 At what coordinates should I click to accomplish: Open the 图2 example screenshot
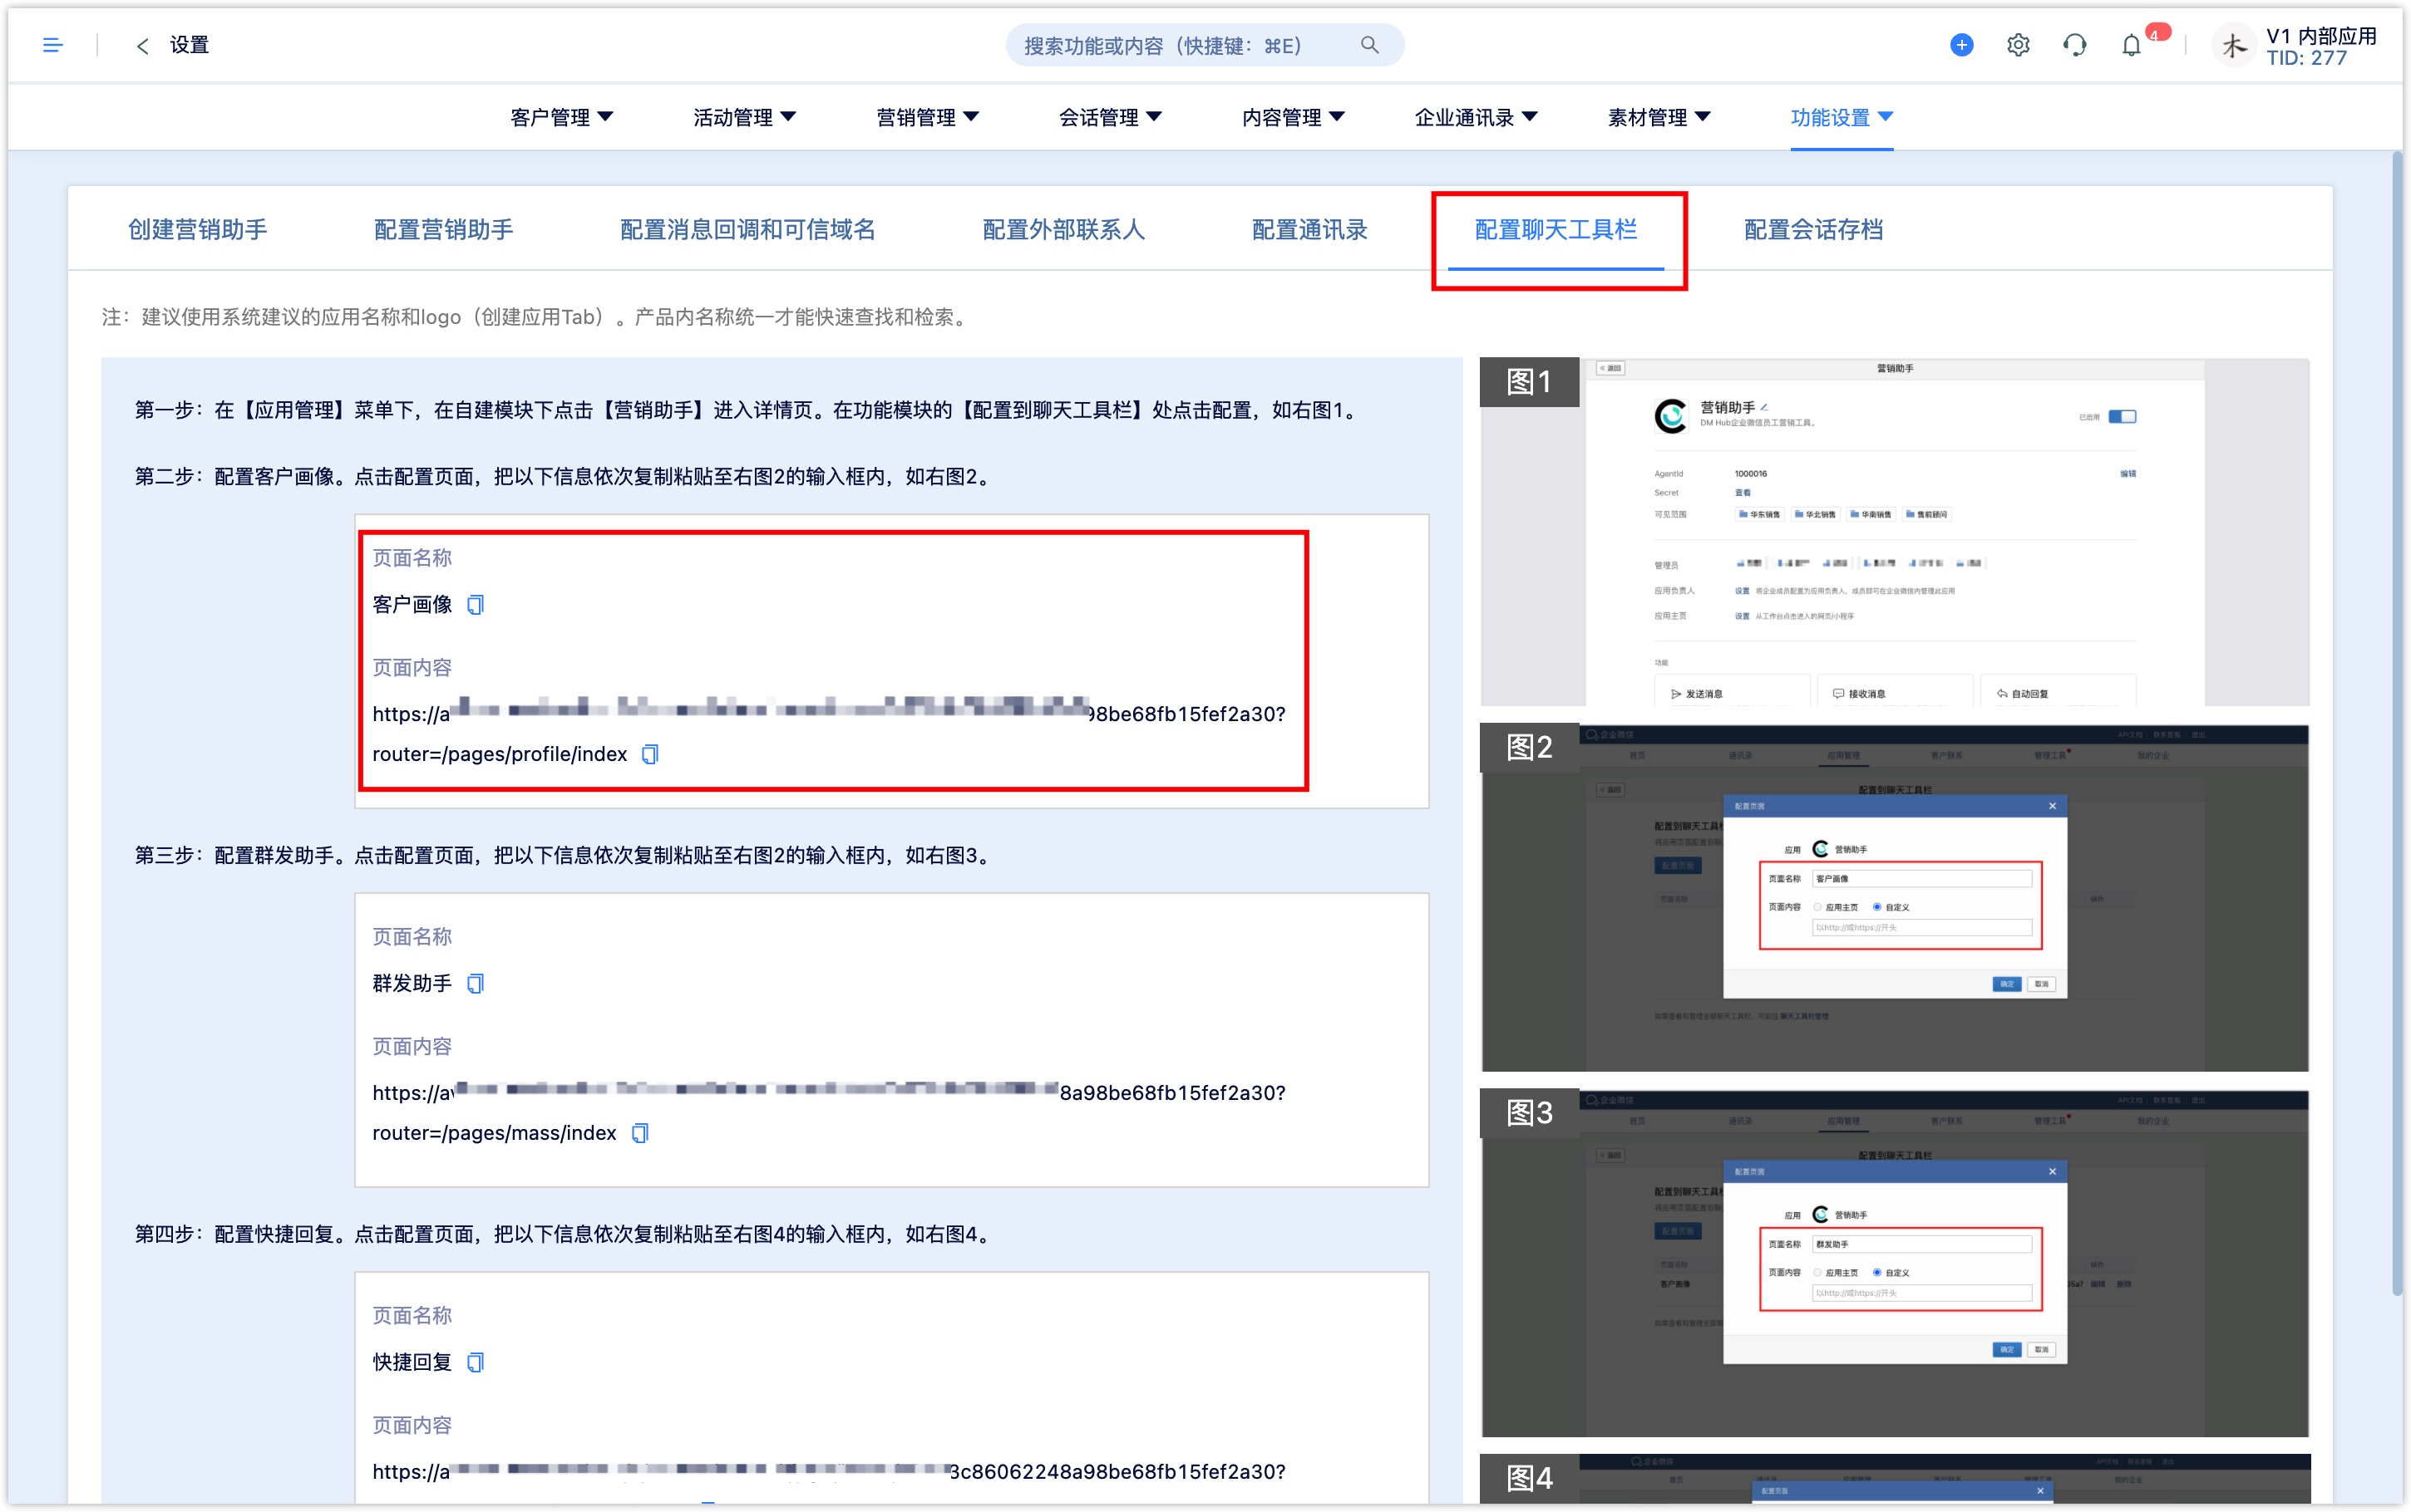tap(1895, 897)
